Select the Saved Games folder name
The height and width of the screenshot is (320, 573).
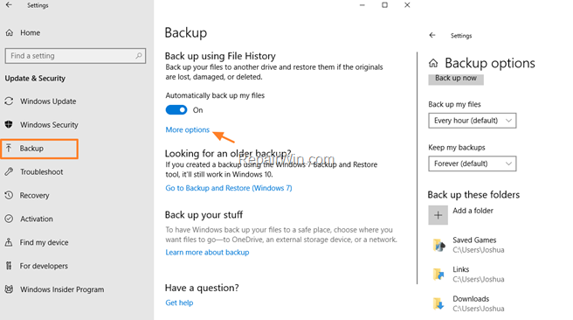pyautogui.click(x=474, y=240)
